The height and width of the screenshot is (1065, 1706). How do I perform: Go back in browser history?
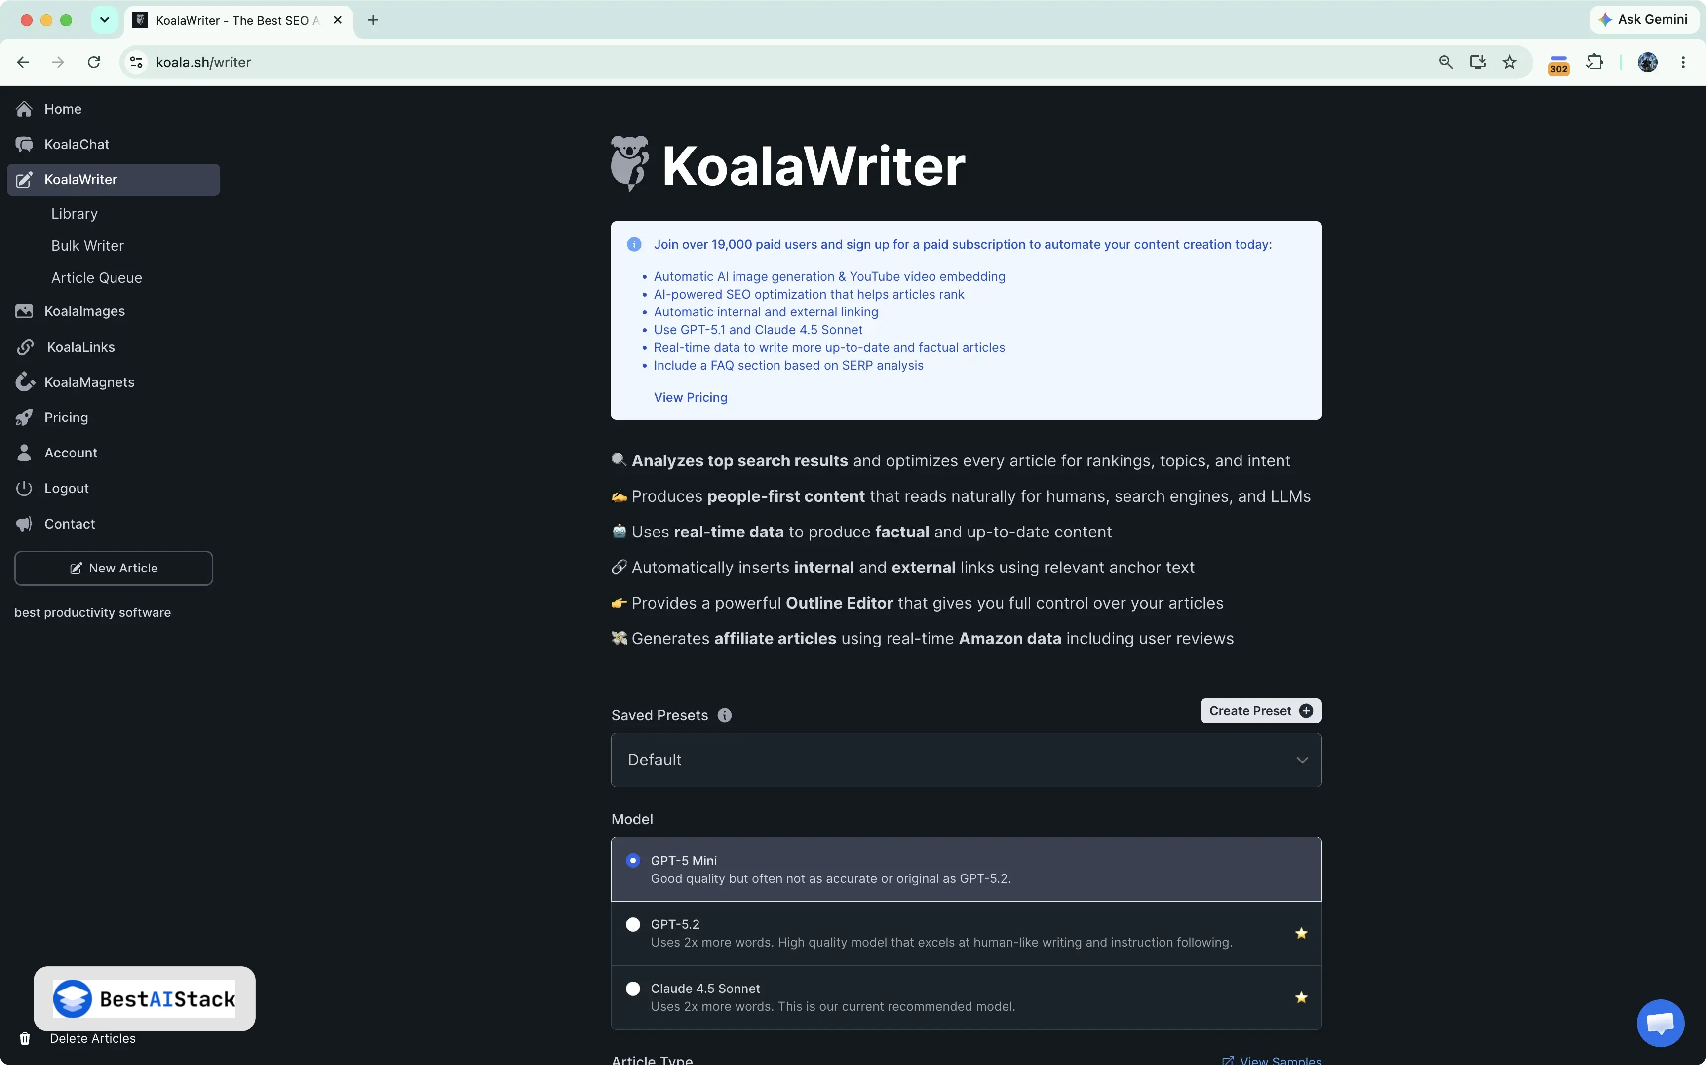pyautogui.click(x=23, y=62)
